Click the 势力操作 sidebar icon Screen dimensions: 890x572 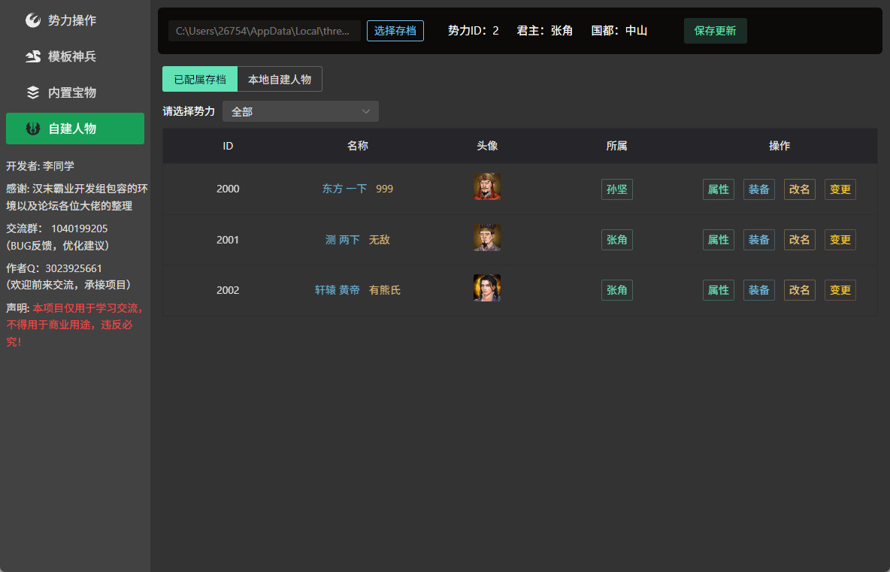click(33, 20)
